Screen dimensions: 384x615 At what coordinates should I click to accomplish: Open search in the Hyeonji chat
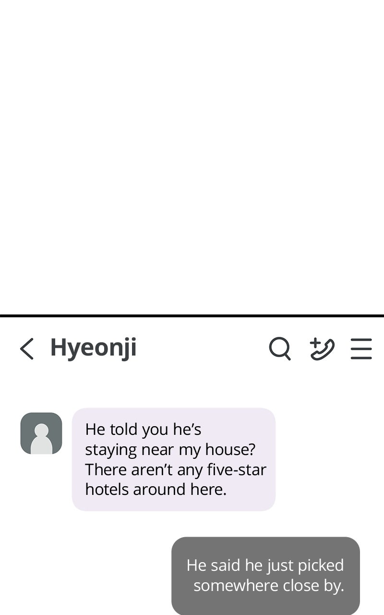[280, 348]
